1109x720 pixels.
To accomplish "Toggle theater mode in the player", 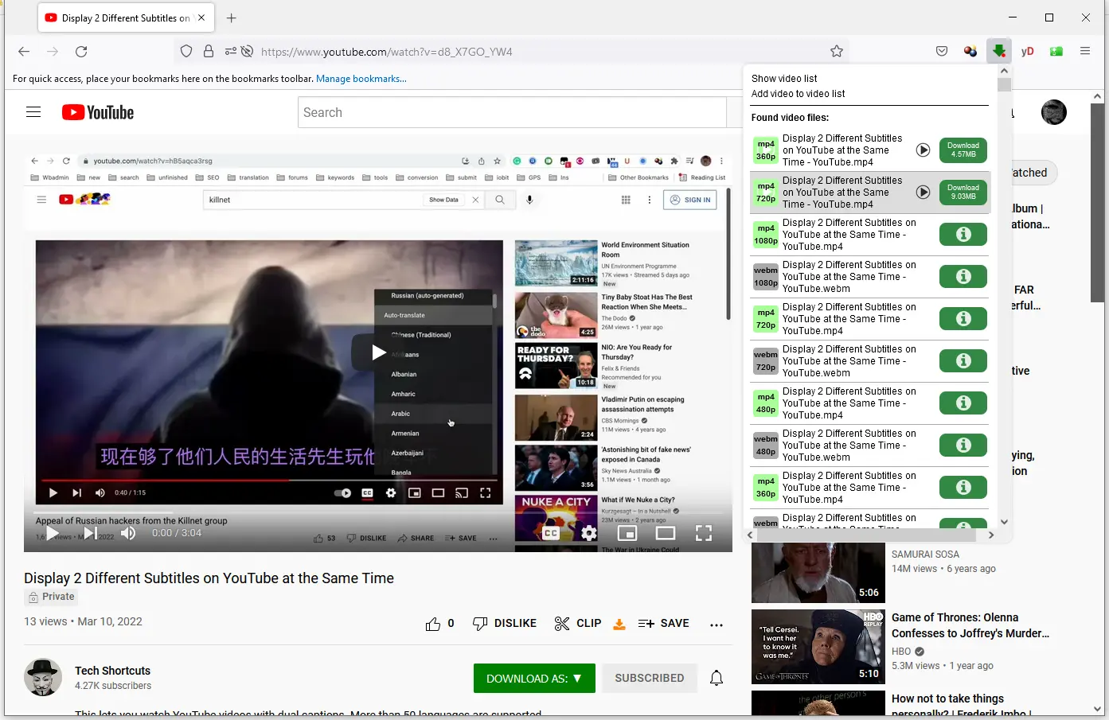I will (x=666, y=533).
